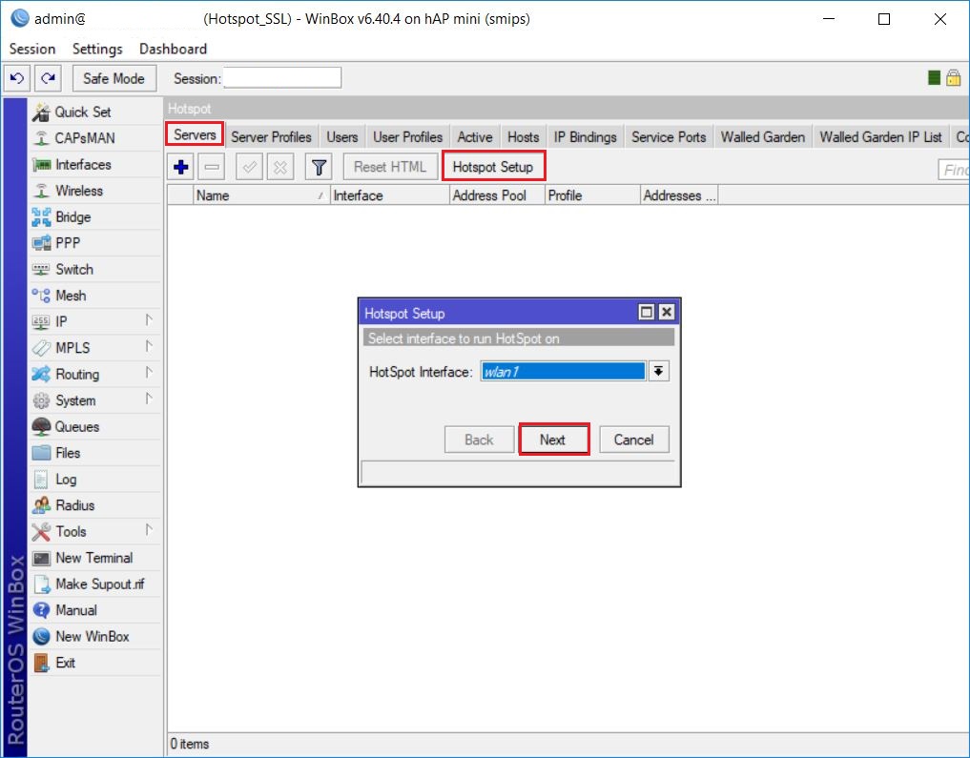Click the undo arrow in toolbar

click(x=17, y=78)
